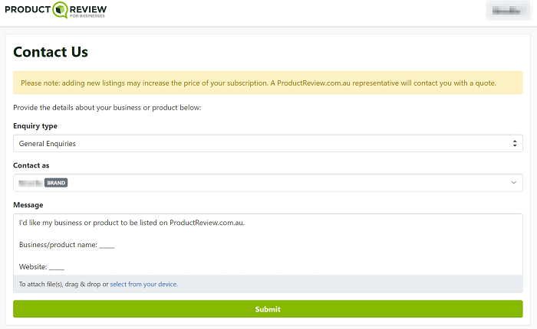Image resolution: width=537 pixels, height=329 pixels.
Task: Open the Enquiry type dropdown
Action: tap(268, 144)
